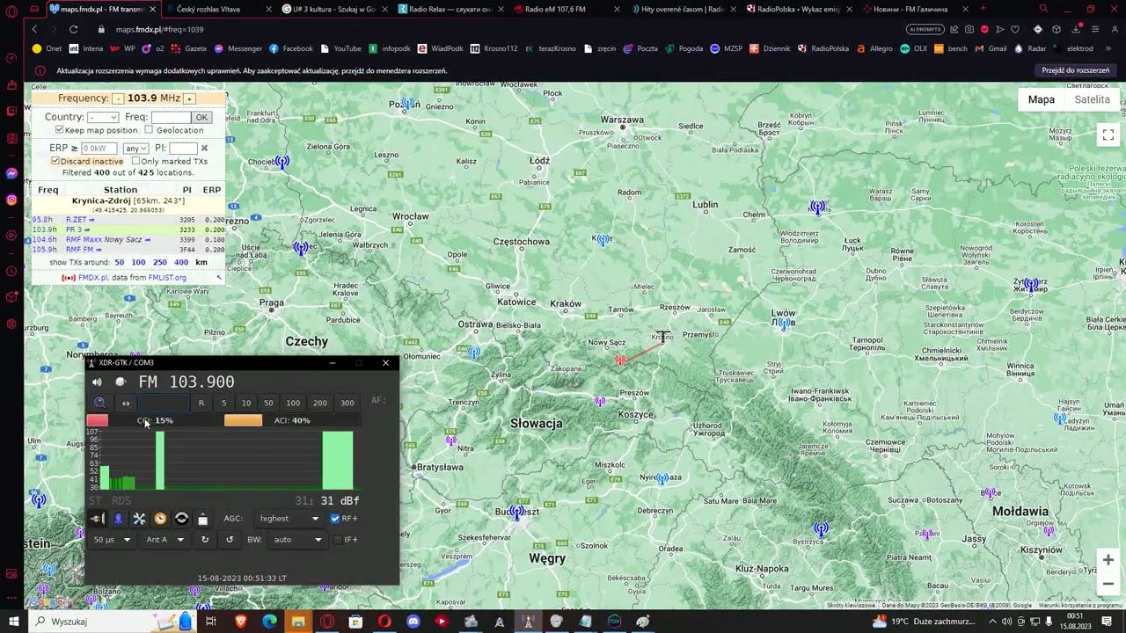Open the XDR-GTK scheduler clock icon
1126x633 pixels.
(160, 519)
